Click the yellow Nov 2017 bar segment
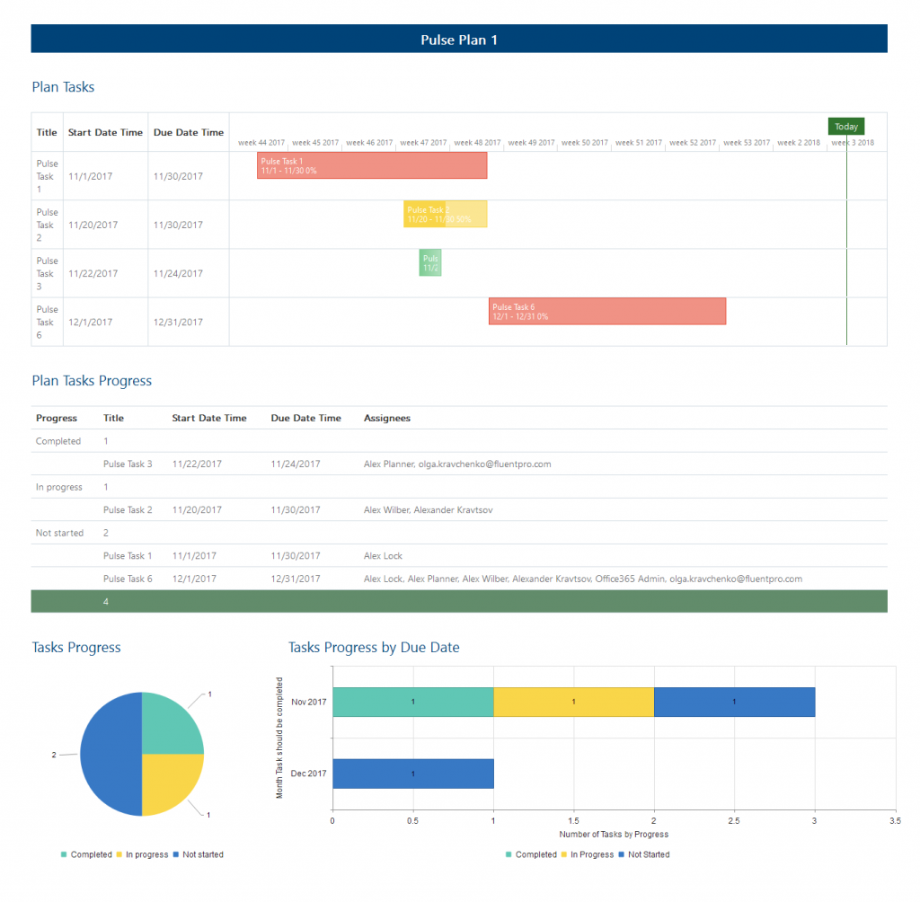The width and height of the screenshot is (920, 902). [x=573, y=702]
